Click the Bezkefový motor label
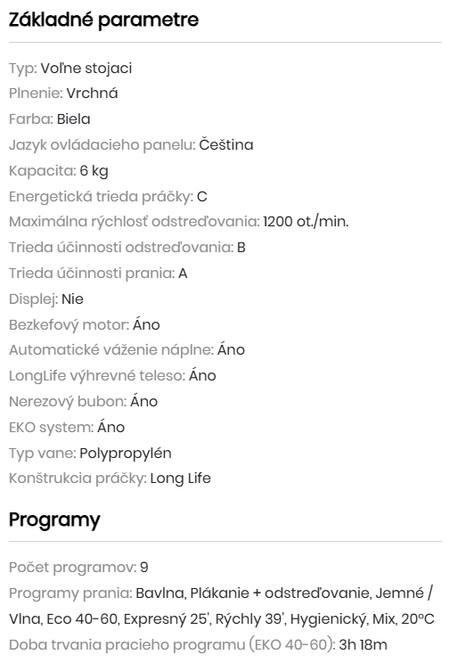474x671 pixels. pyautogui.click(x=69, y=324)
